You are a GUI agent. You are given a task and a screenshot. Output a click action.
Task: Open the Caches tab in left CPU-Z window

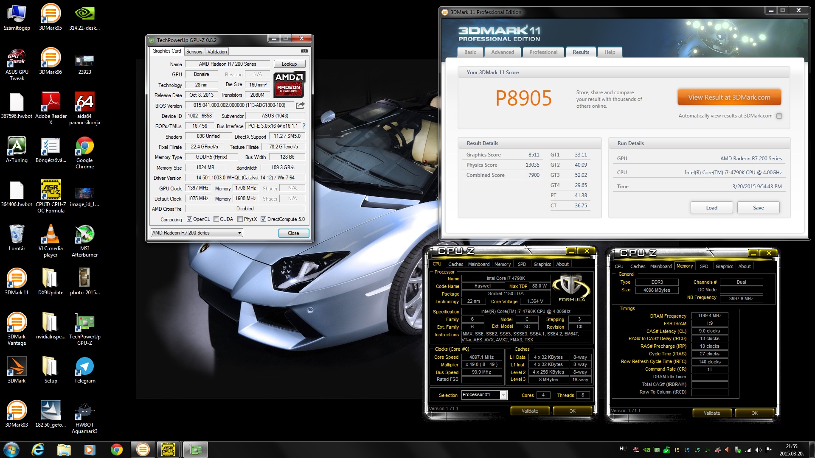455,264
